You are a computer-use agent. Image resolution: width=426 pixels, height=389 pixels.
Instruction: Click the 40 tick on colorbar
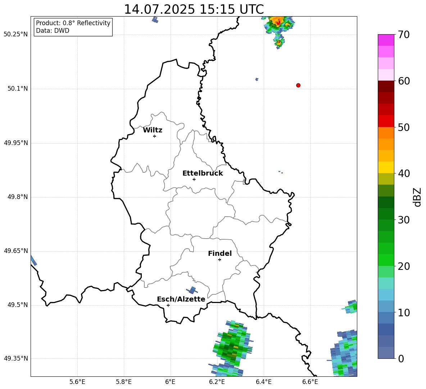click(404, 173)
